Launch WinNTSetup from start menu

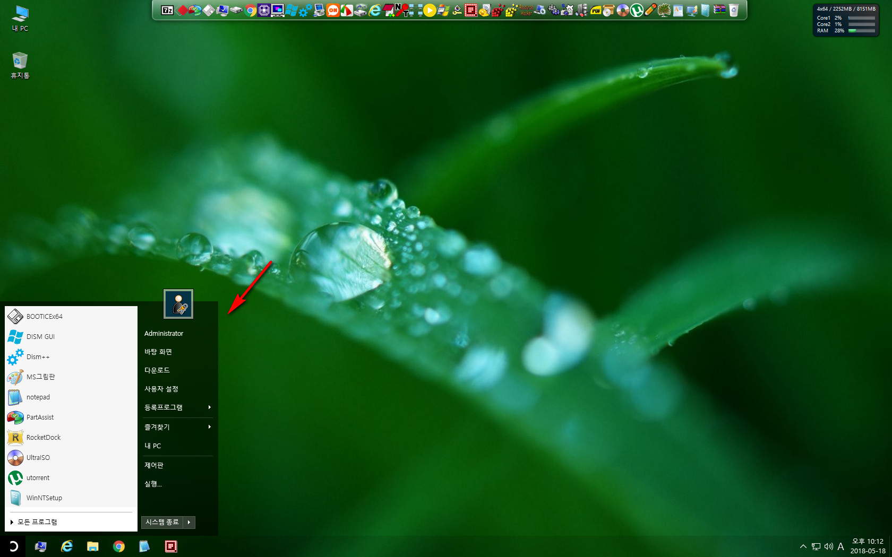pyautogui.click(x=71, y=498)
